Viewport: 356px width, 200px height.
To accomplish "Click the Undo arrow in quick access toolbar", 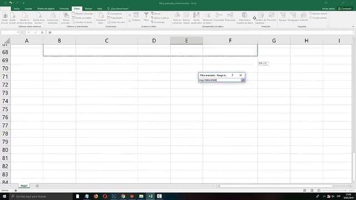I will [11, 3].
